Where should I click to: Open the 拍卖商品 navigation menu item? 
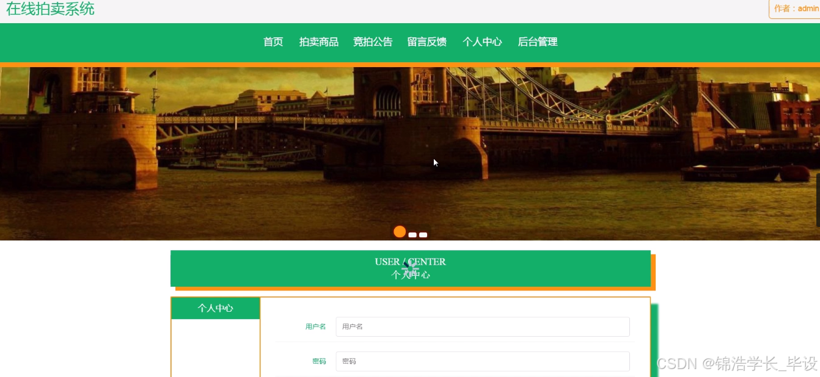pos(318,41)
